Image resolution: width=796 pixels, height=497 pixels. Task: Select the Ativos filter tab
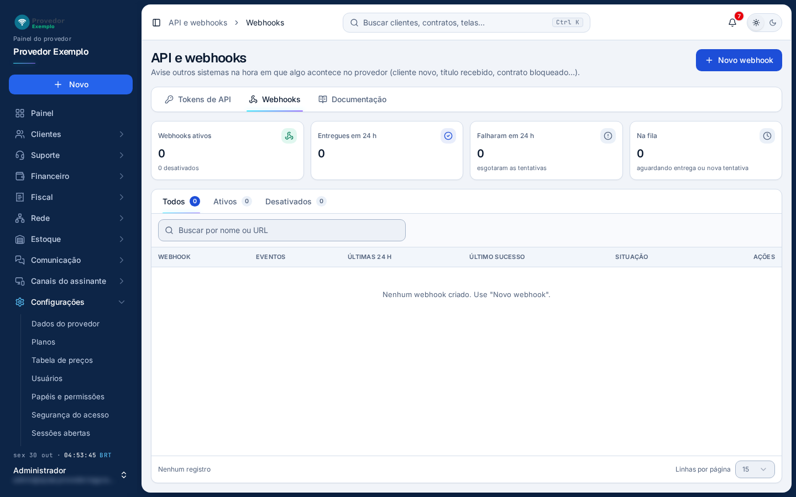pos(232,202)
